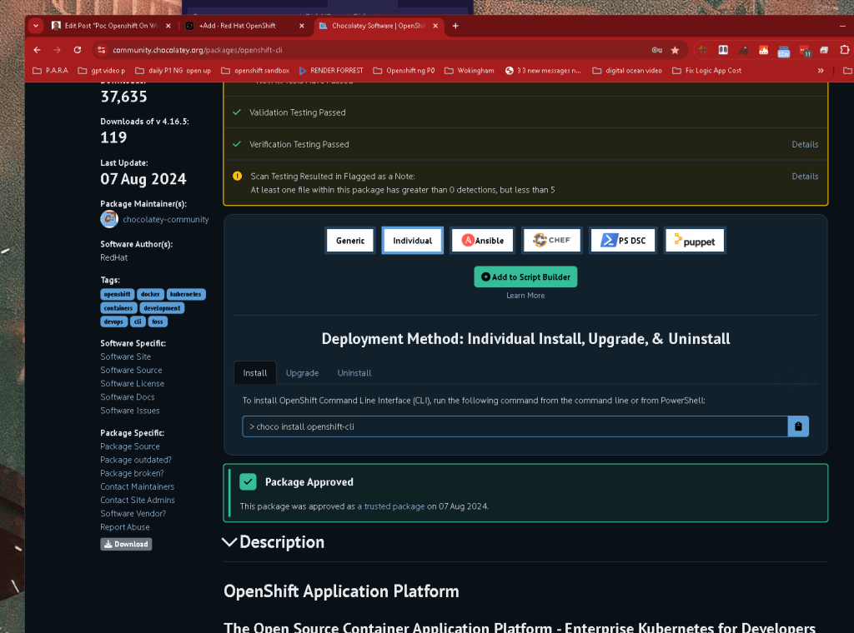854x633 pixels.
Task: Open the Software Issues link
Action: pos(129,411)
